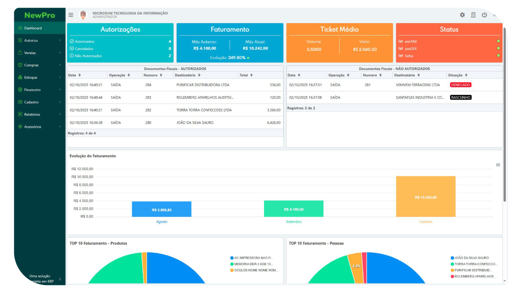This screenshot has width=522, height=293.
Task: Click the company building icon in header
Action: click(473, 15)
